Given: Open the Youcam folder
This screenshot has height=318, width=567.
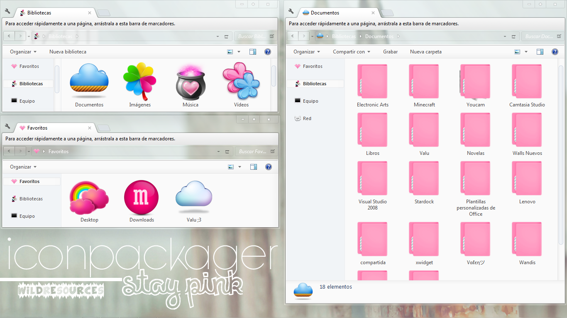Looking at the screenshot, I should [475, 81].
